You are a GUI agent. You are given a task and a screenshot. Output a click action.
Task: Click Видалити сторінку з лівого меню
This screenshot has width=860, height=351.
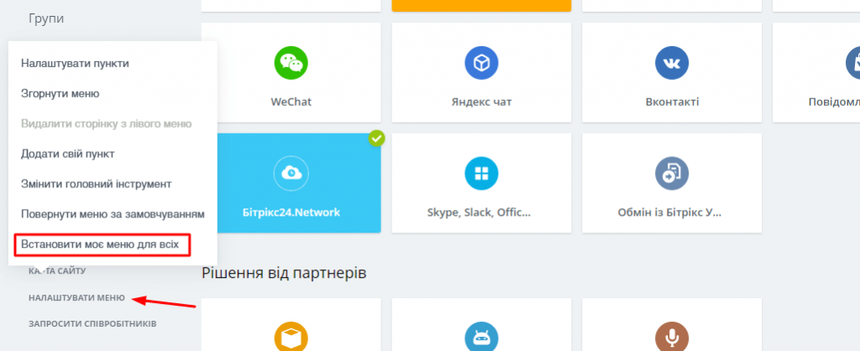coord(107,124)
